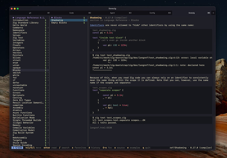227x158 pixels.
Task: Expand the Functions entry chevron
Action: pyautogui.click(x=48, y=90)
